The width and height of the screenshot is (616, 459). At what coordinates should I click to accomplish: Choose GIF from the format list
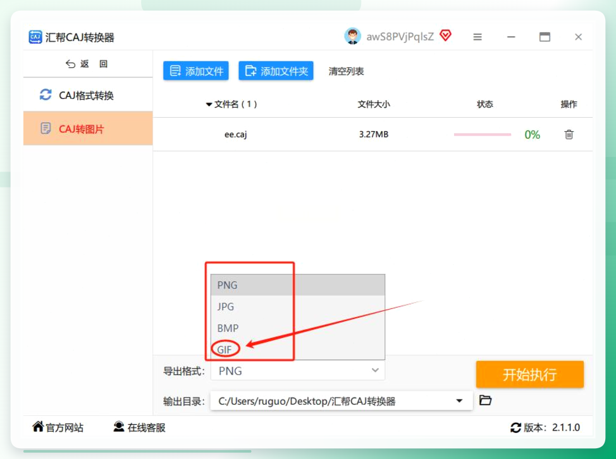pos(298,349)
